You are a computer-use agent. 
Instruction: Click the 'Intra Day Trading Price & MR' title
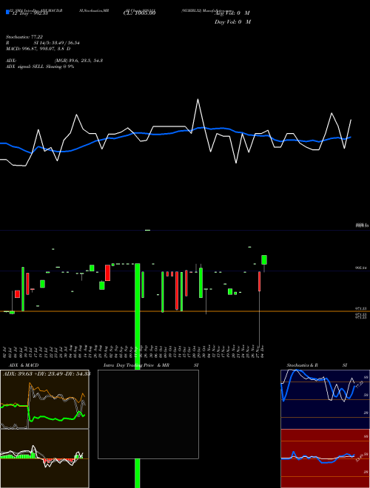click(x=137, y=365)
